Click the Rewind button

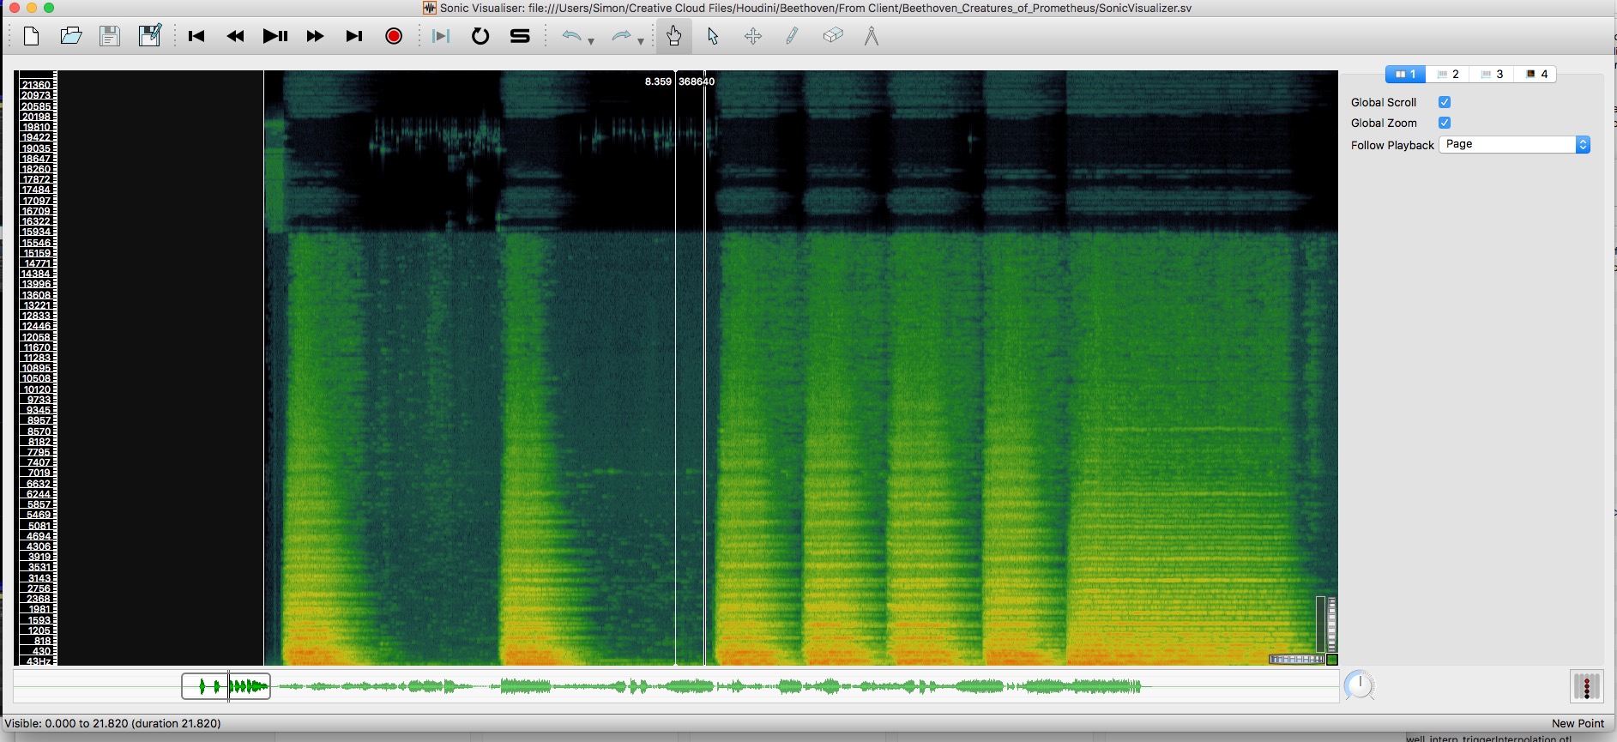[x=235, y=36]
